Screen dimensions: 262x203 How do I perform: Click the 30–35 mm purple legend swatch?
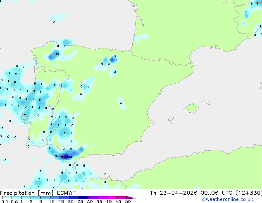click(93, 198)
